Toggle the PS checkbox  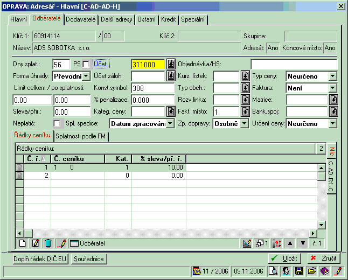point(86,64)
